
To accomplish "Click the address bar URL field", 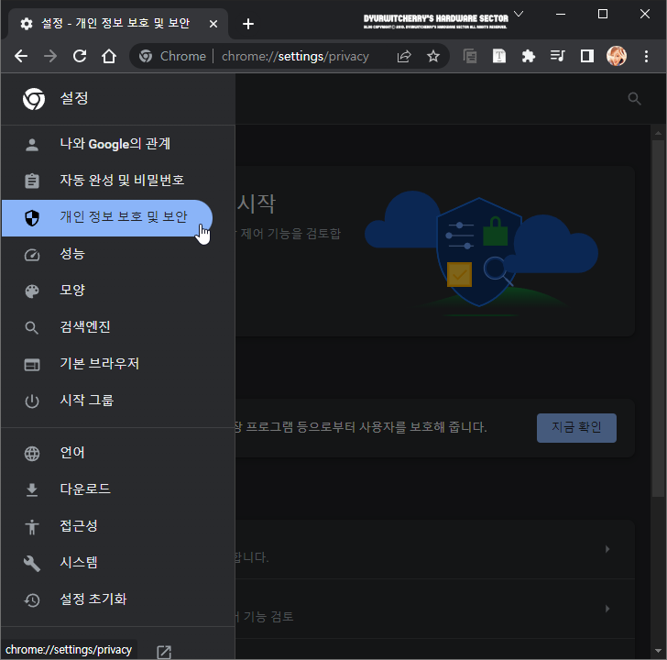I will (x=295, y=56).
